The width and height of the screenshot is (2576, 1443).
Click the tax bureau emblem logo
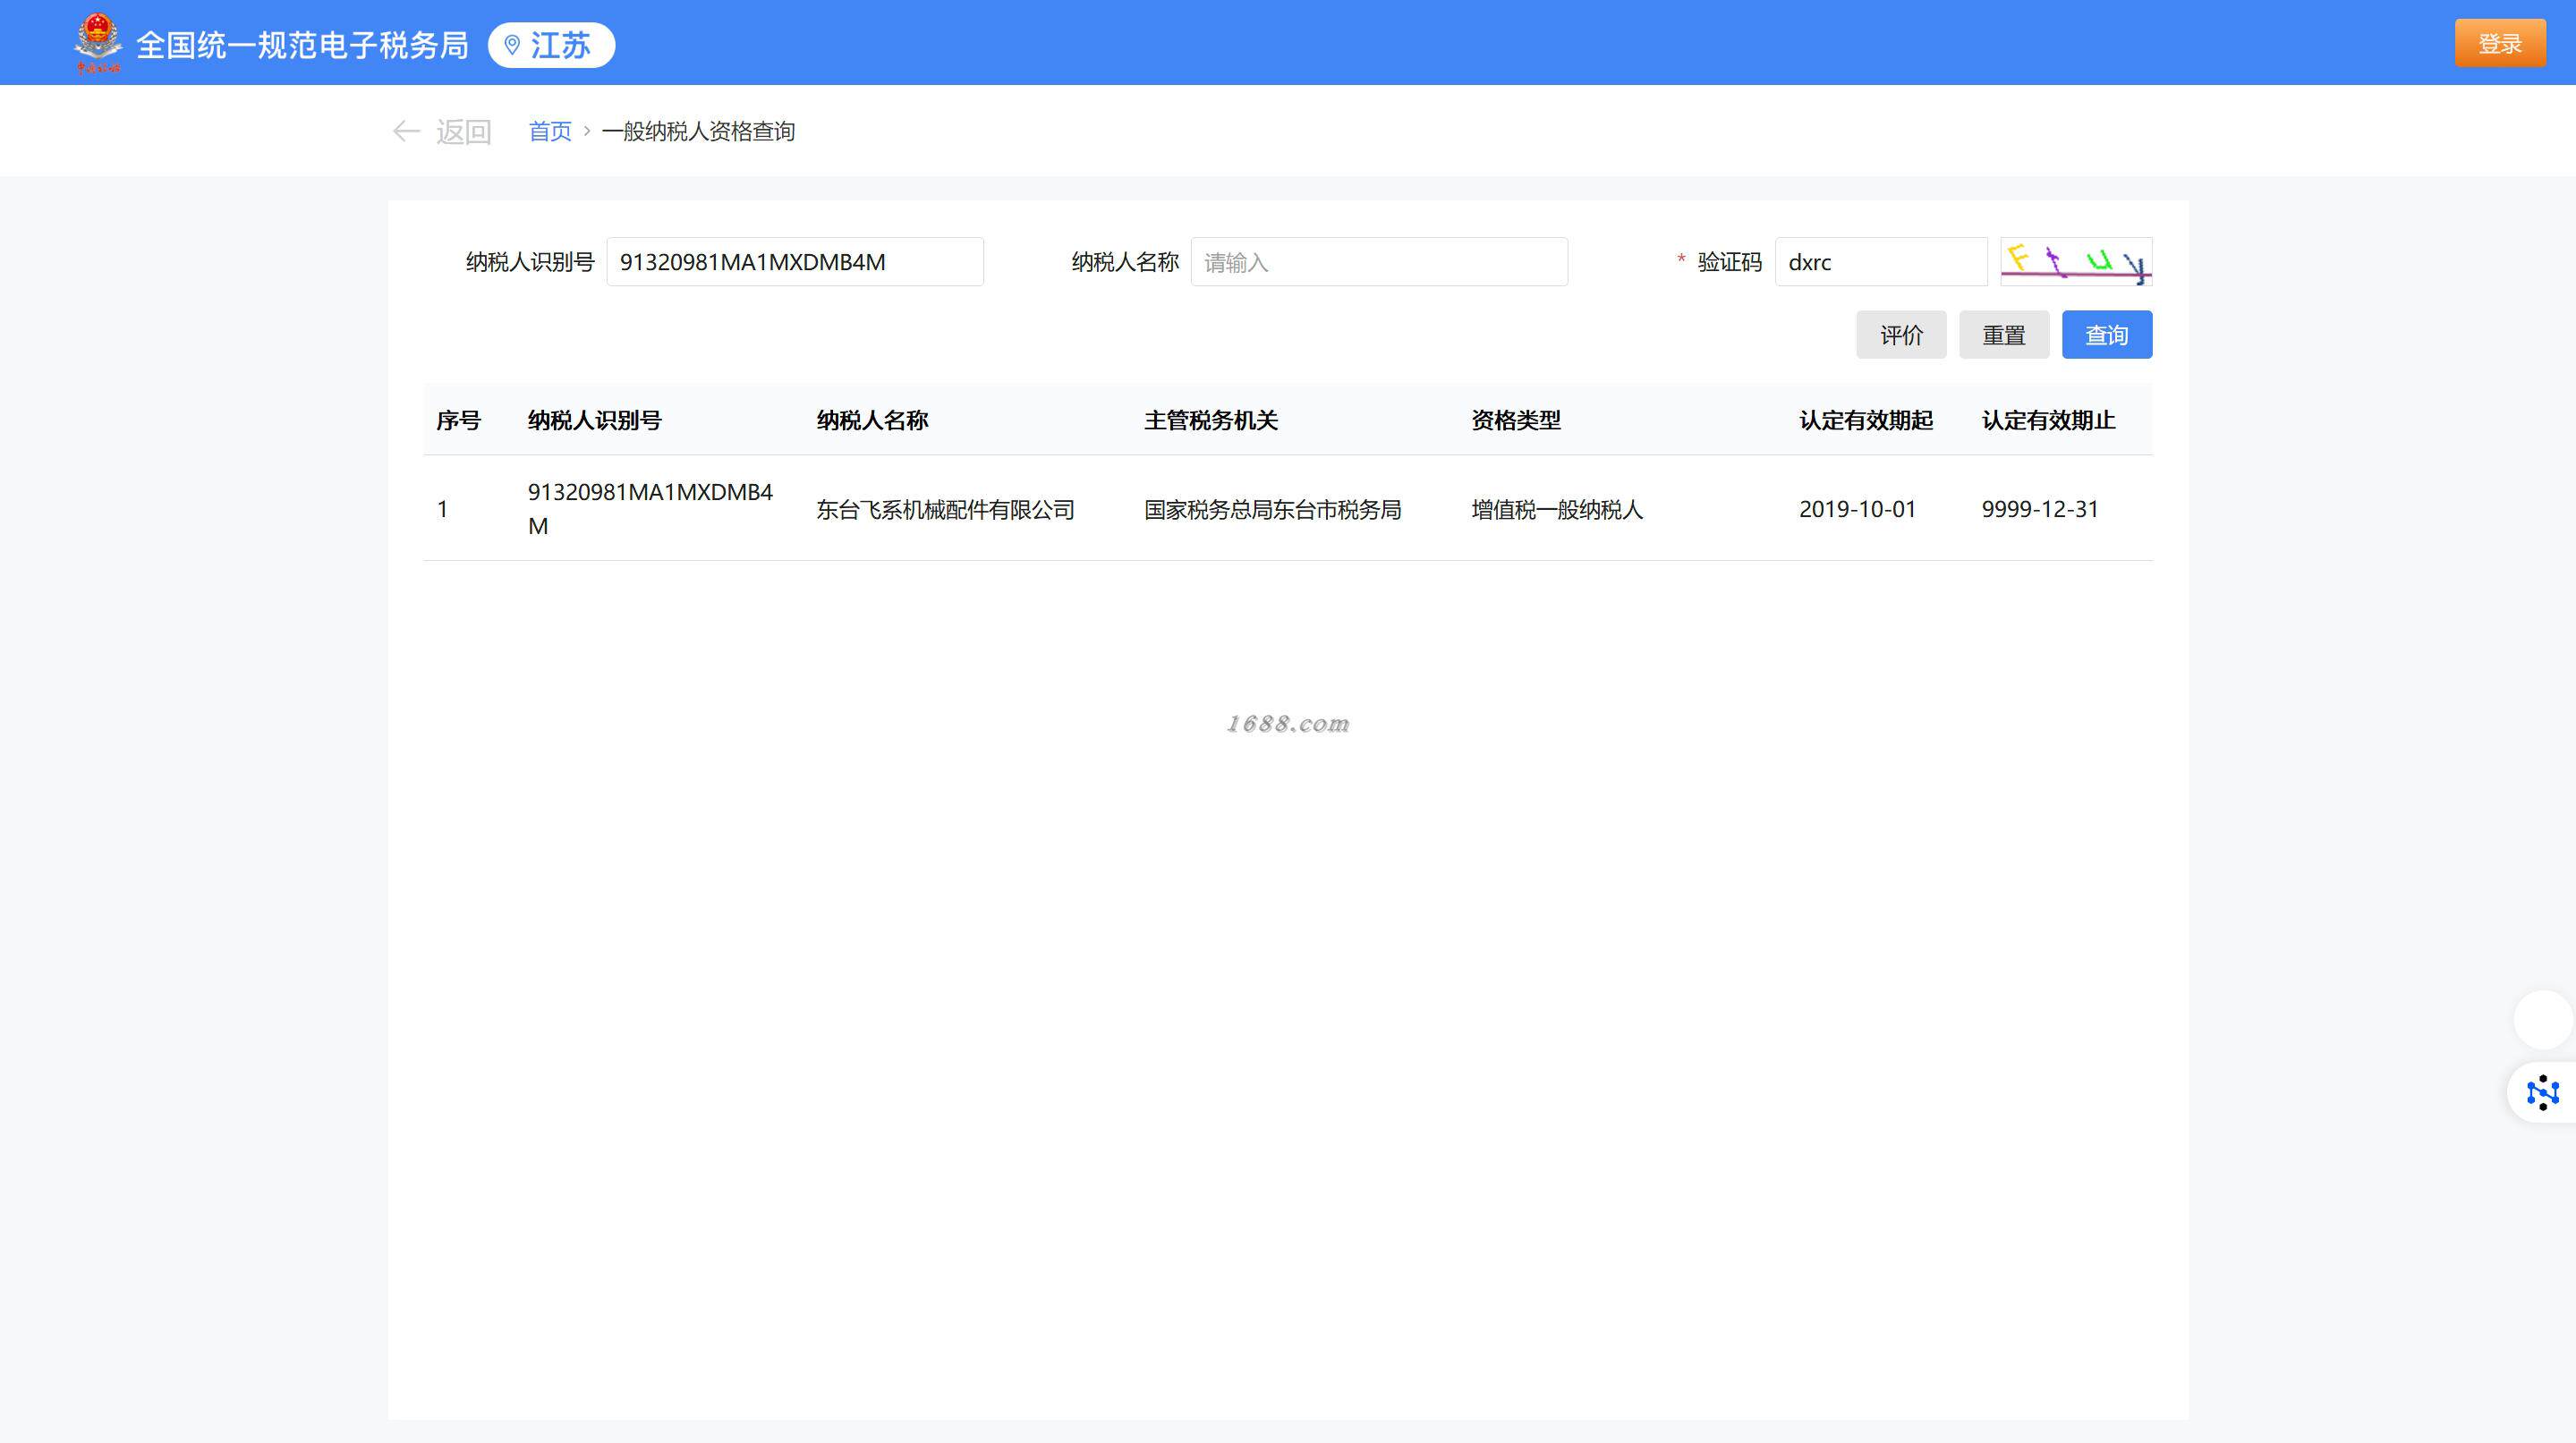(97, 43)
